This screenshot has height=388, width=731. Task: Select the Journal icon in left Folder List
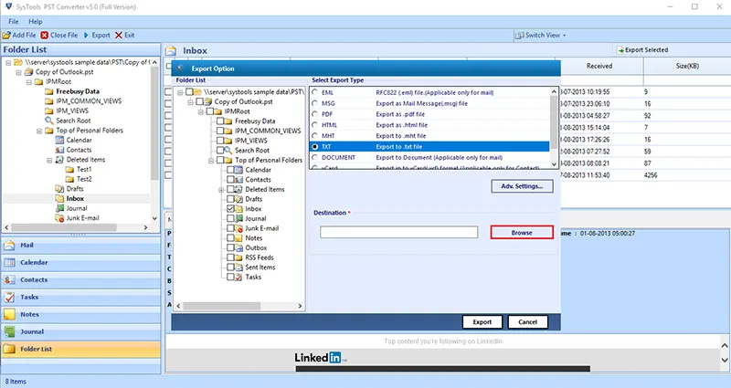[x=59, y=208]
